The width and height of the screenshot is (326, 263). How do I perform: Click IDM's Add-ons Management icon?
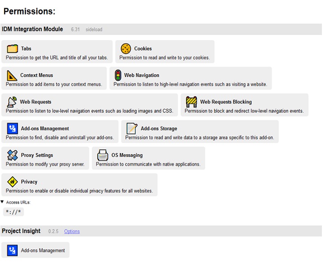pyautogui.click(x=12, y=129)
